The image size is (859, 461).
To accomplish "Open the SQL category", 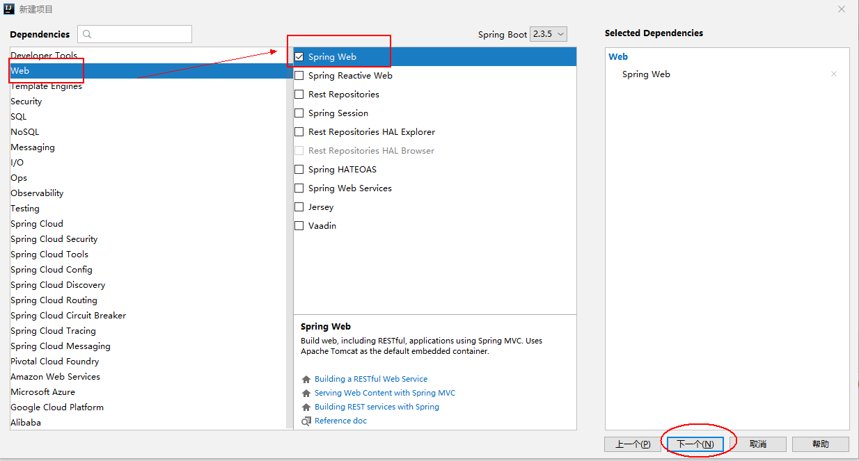I will [x=148, y=117].
